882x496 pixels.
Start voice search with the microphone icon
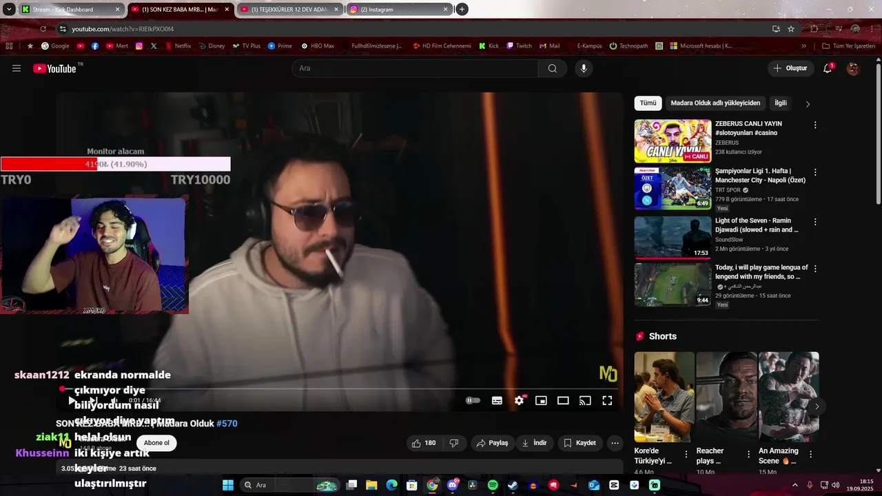click(584, 68)
